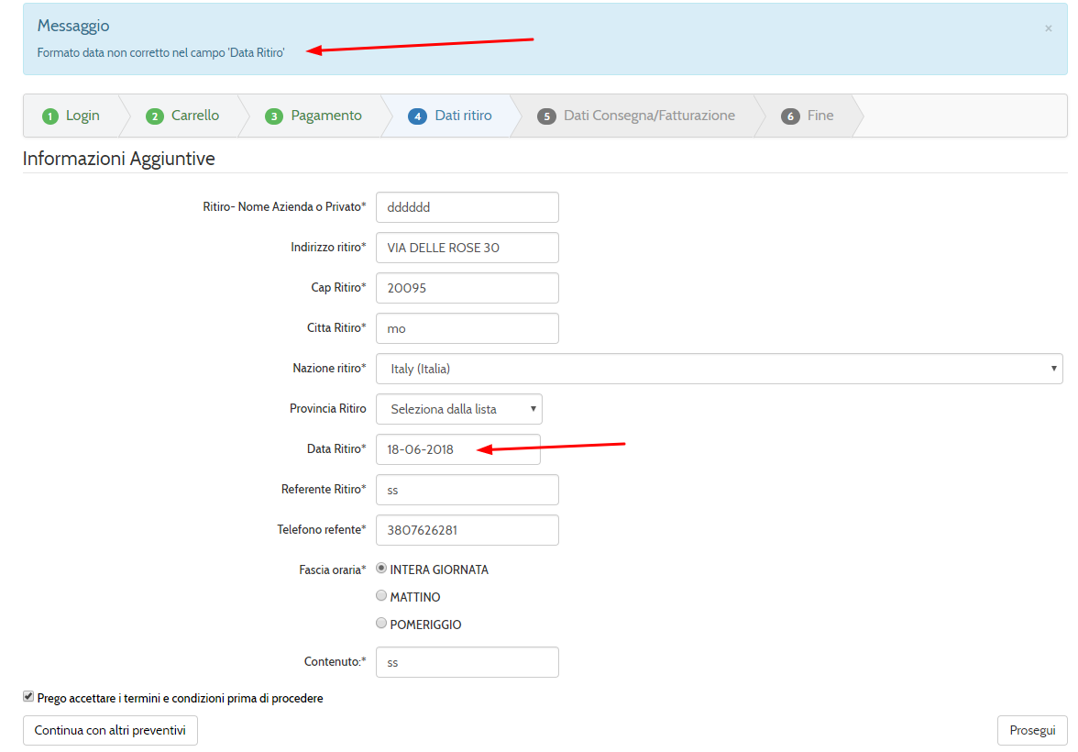This screenshot has width=1078, height=752.
Task: Select the Dati ritiro step
Action: point(450,116)
